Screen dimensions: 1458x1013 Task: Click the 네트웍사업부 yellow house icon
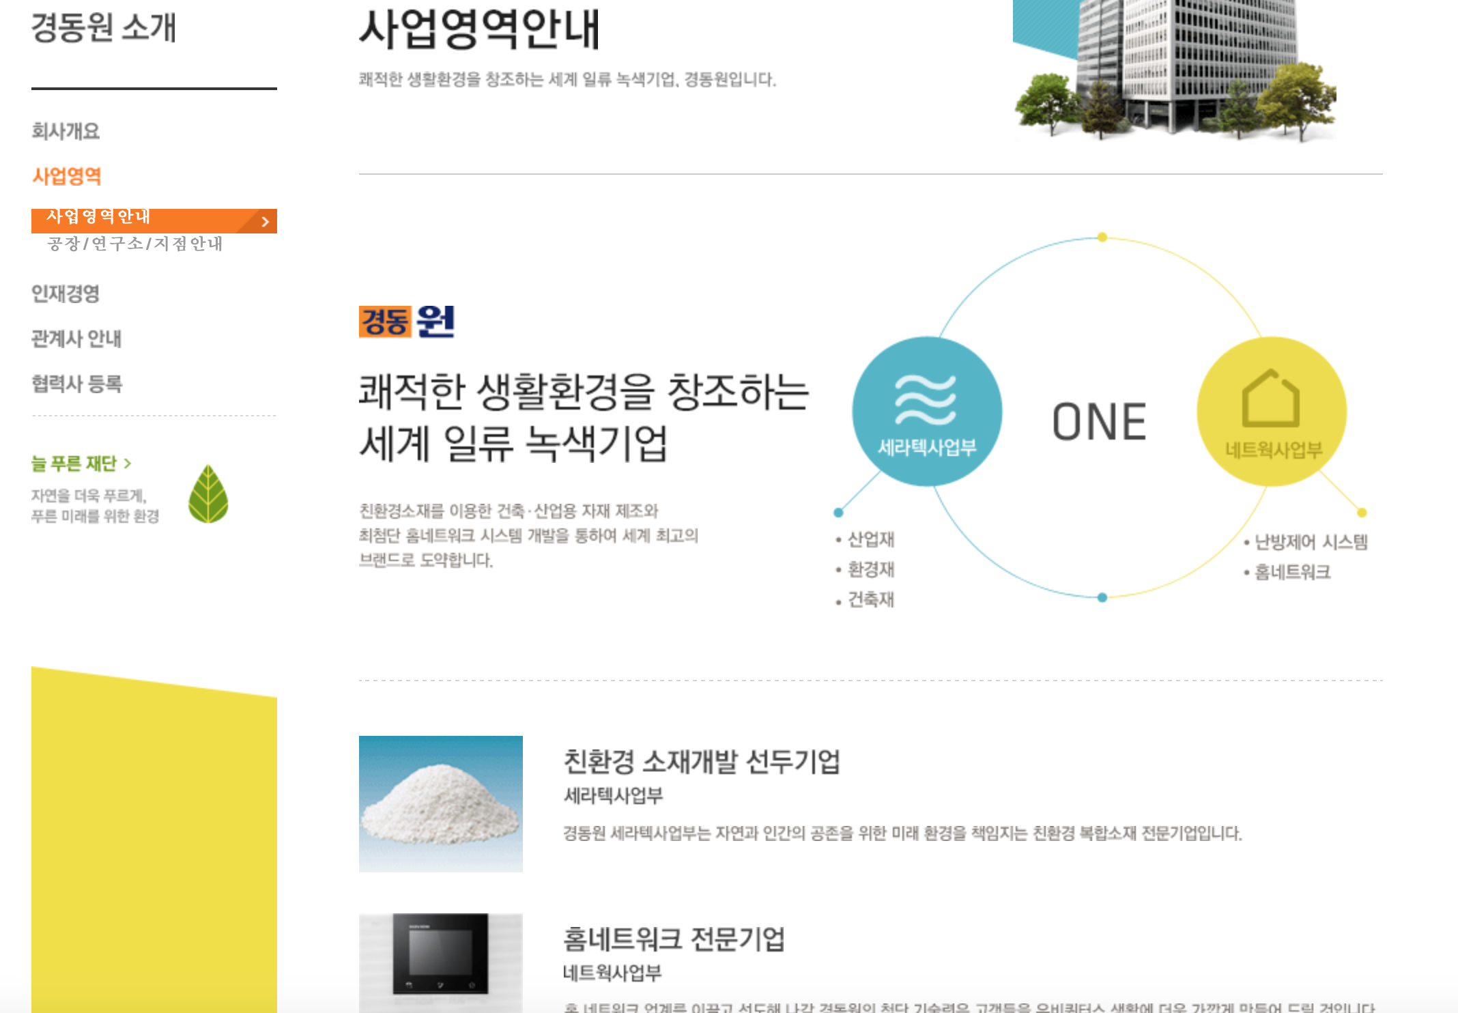click(1272, 411)
